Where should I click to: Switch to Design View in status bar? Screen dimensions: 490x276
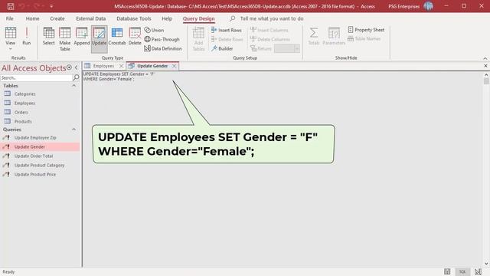click(x=478, y=271)
